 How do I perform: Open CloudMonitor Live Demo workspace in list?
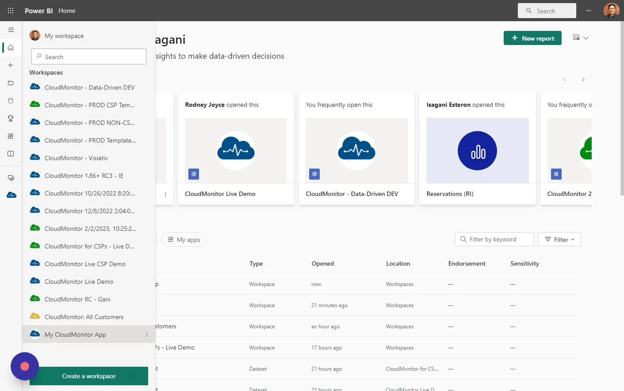(89, 282)
